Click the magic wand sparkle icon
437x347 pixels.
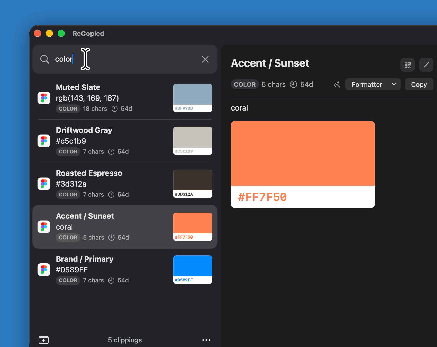(x=337, y=84)
